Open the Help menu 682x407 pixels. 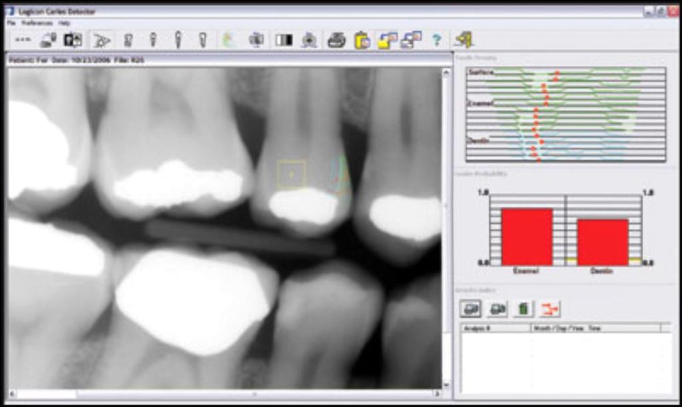click(64, 23)
